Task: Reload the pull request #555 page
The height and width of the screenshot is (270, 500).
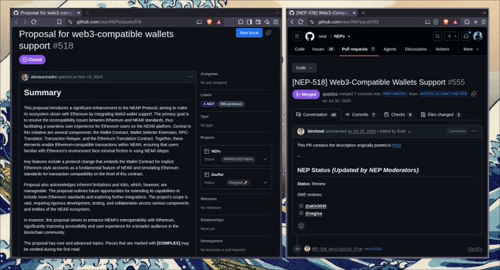Action: [301, 21]
